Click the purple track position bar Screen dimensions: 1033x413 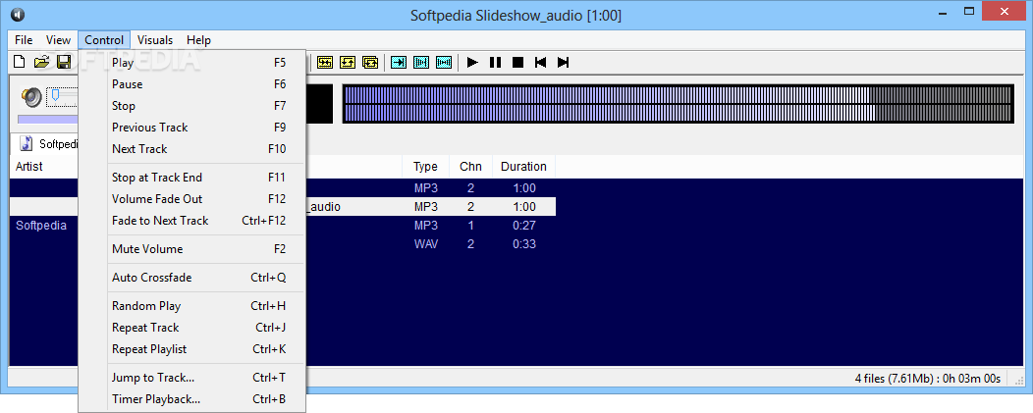tap(47, 120)
